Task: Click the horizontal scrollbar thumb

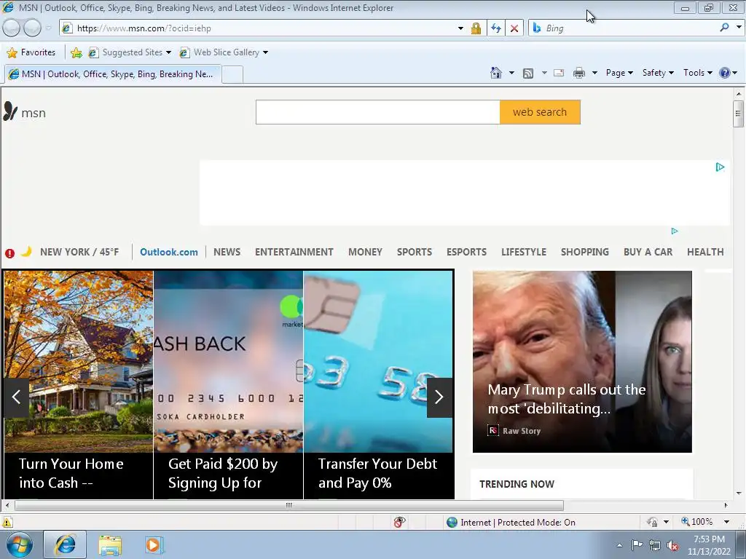Action: click(x=288, y=505)
